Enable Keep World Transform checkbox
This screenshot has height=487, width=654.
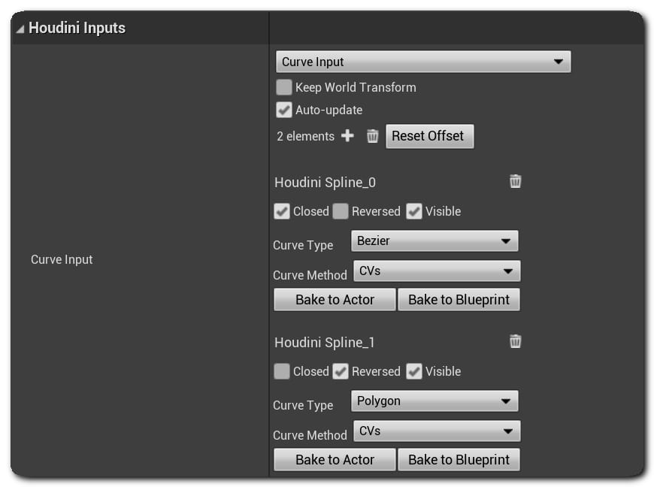pyautogui.click(x=284, y=87)
